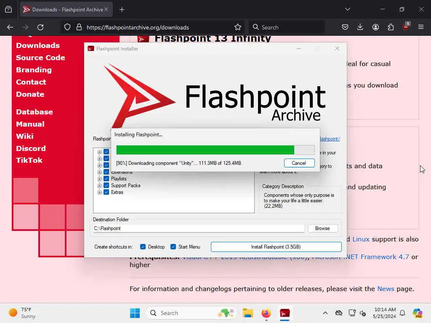Screen dimensions: 431x323
Task: Click Install Flashpoint (3.5GB) button
Action: (x=276, y=247)
